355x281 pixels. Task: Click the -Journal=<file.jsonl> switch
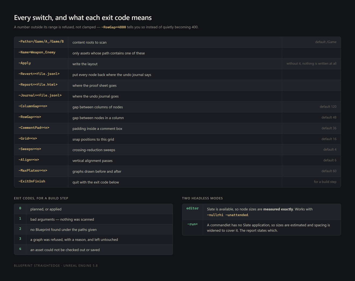pyautogui.click(x=40, y=96)
